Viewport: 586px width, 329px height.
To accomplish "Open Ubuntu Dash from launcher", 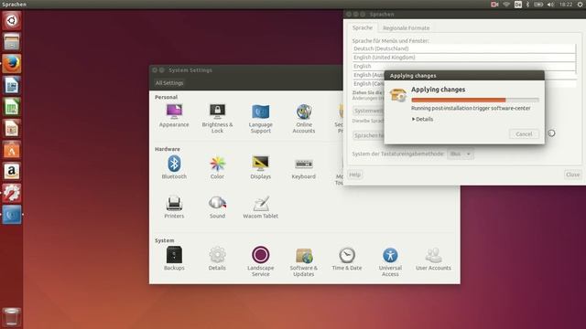I will point(12,20).
